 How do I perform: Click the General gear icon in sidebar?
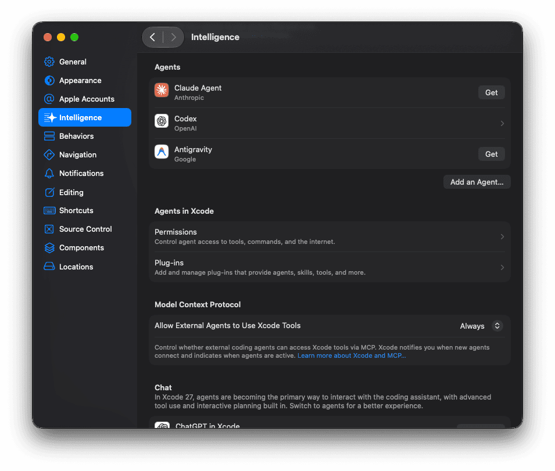pos(49,62)
